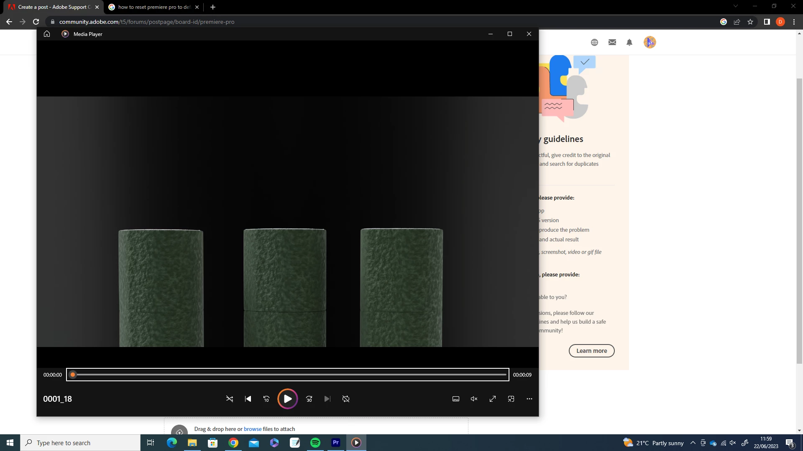The width and height of the screenshot is (803, 451).
Task: Click the video seek bar
Action: 289,375
